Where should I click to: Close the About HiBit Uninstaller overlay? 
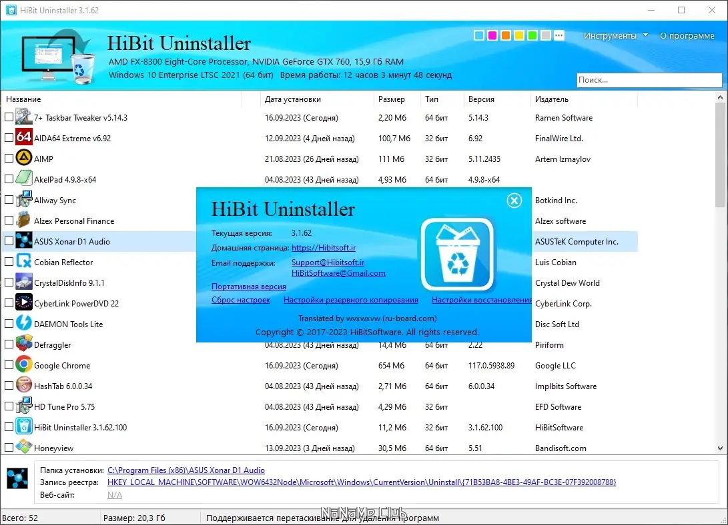click(x=514, y=201)
